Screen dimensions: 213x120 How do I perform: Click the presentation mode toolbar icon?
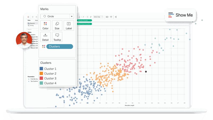pos(111,17)
